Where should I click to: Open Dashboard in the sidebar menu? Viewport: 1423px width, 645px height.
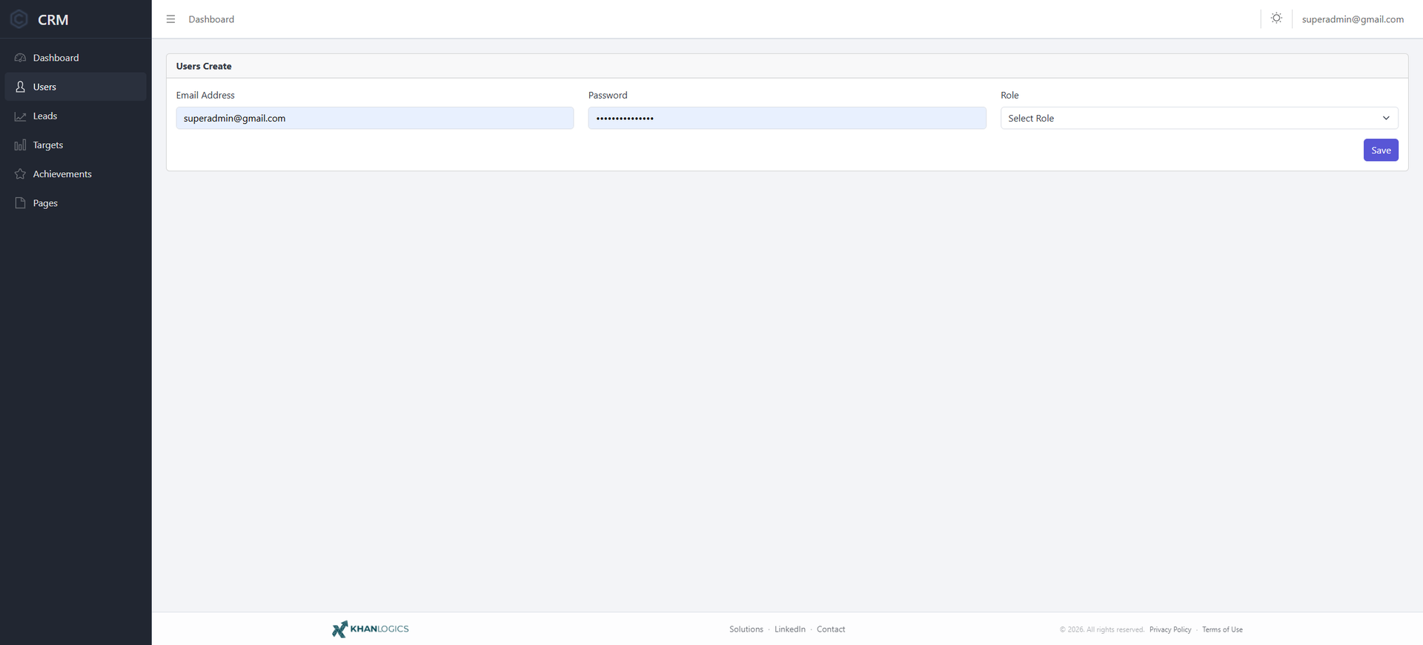click(x=76, y=58)
